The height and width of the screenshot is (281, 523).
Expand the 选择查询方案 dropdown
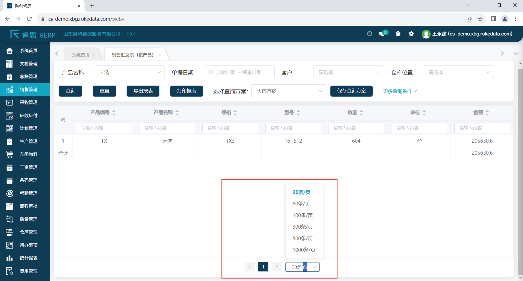click(x=289, y=91)
